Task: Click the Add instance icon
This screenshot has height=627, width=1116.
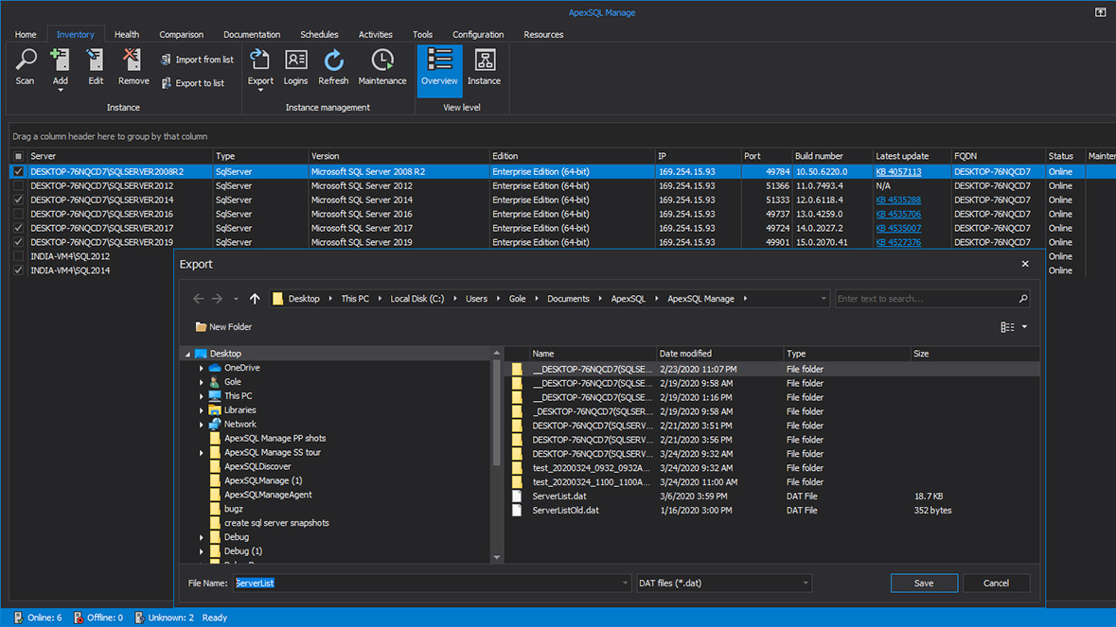Action: pos(60,60)
